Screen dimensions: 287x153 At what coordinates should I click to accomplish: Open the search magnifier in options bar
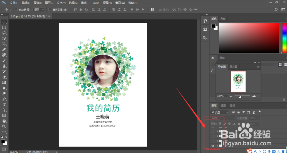(276, 10)
